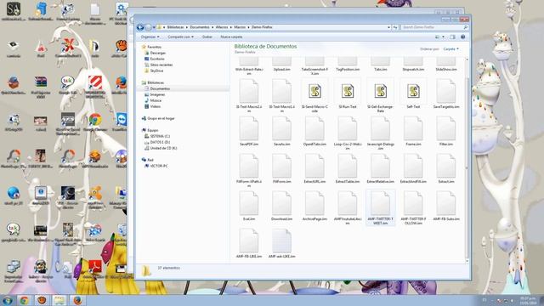Click the Forward navigation arrow in Explorer
Screen dimensions: 544x306
click(x=148, y=27)
